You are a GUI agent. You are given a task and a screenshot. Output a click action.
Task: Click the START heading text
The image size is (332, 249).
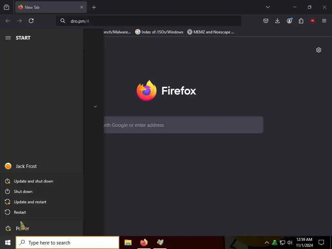(x=23, y=38)
